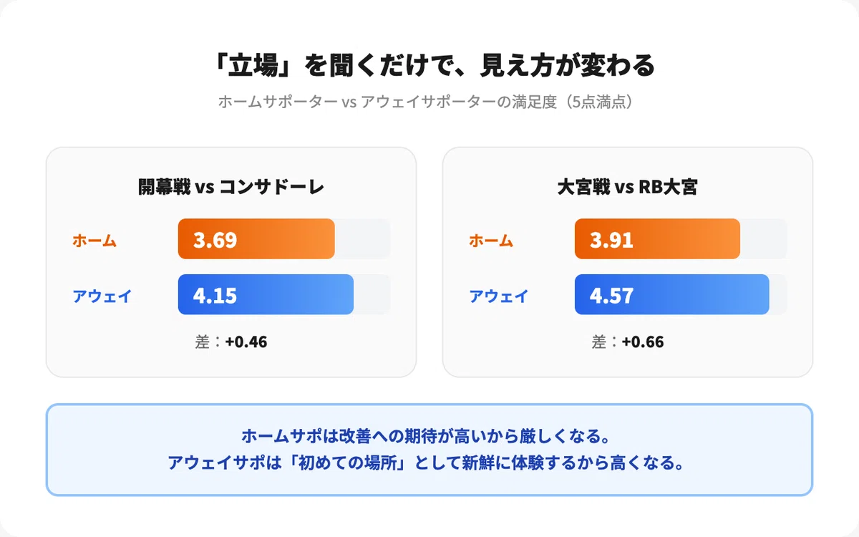859x537 pixels.
Task: Click the アウェイ label in the opening match card
Action: coord(102,295)
